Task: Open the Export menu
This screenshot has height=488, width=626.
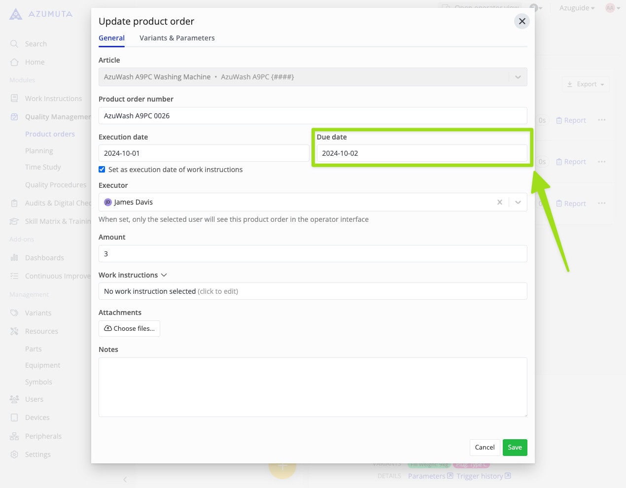Action: tap(586, 84)
